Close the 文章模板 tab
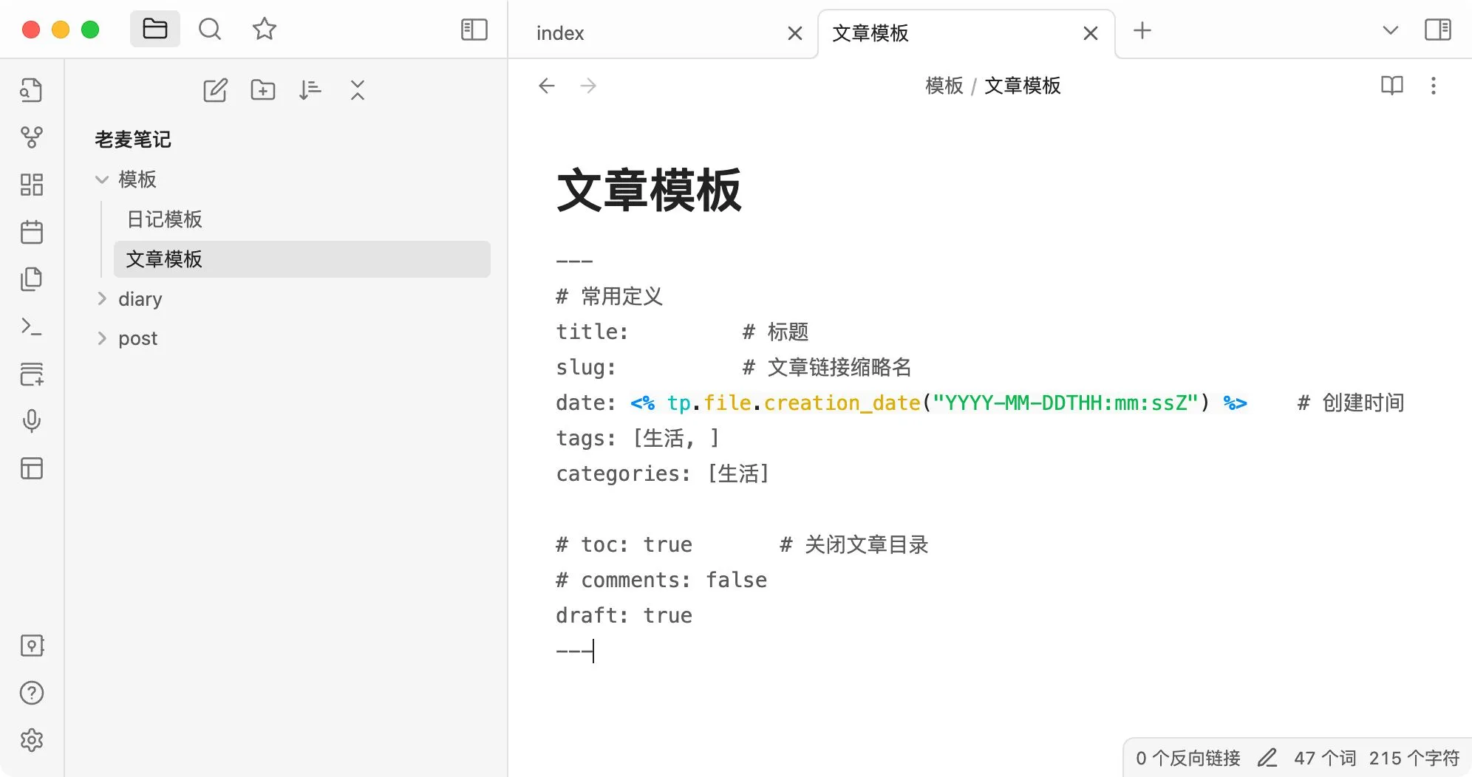 click(1091, 33)
